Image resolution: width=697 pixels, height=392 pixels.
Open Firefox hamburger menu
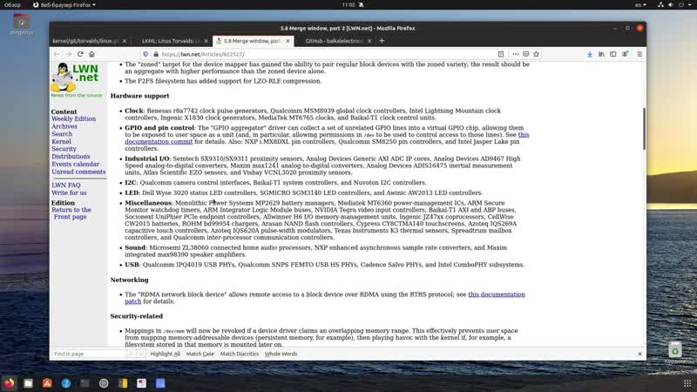tap(639, 54)
